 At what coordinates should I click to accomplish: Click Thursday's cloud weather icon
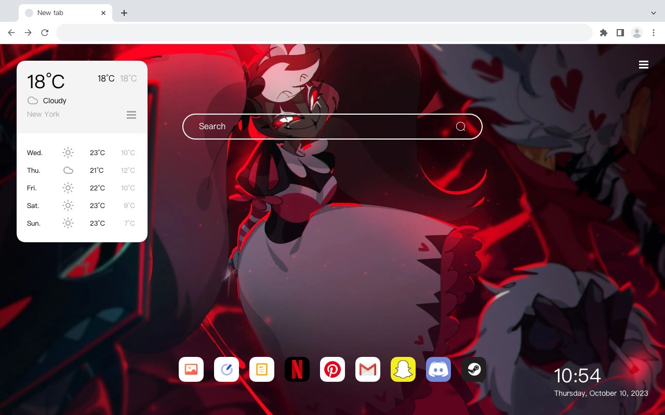[68, 170]
